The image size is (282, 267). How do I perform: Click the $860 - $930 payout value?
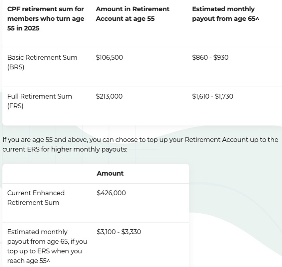point(210,57)
